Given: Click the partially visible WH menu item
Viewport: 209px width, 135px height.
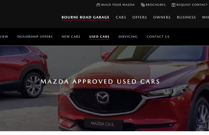Looking at the screenshot, I should click(x=205, y=17).
